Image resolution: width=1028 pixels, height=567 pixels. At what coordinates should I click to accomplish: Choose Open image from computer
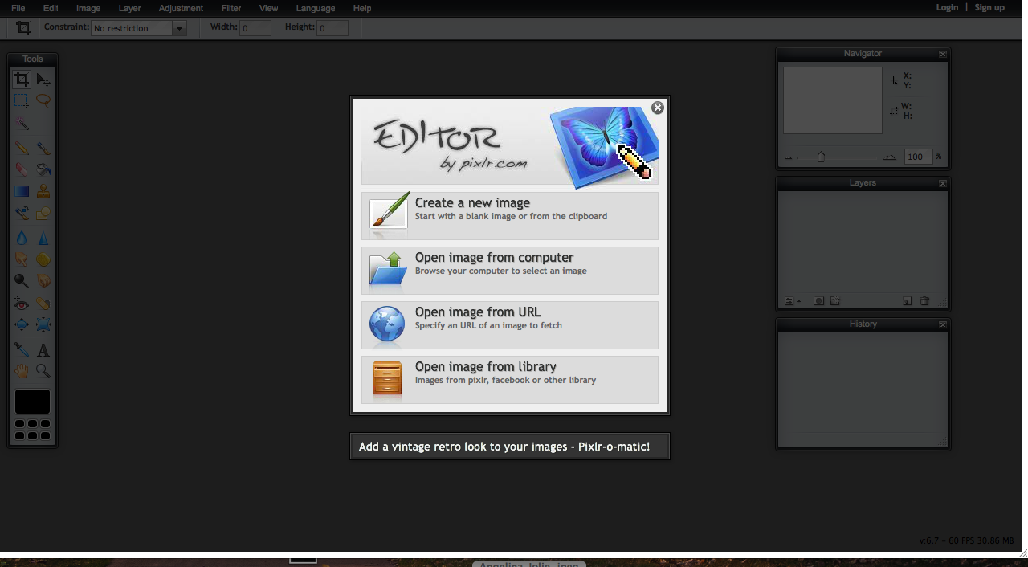click(510, 271)
